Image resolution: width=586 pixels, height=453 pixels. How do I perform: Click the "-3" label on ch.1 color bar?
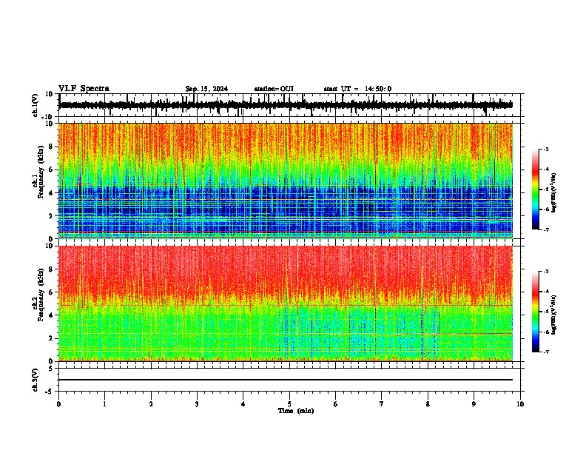(x=545, y=150)
